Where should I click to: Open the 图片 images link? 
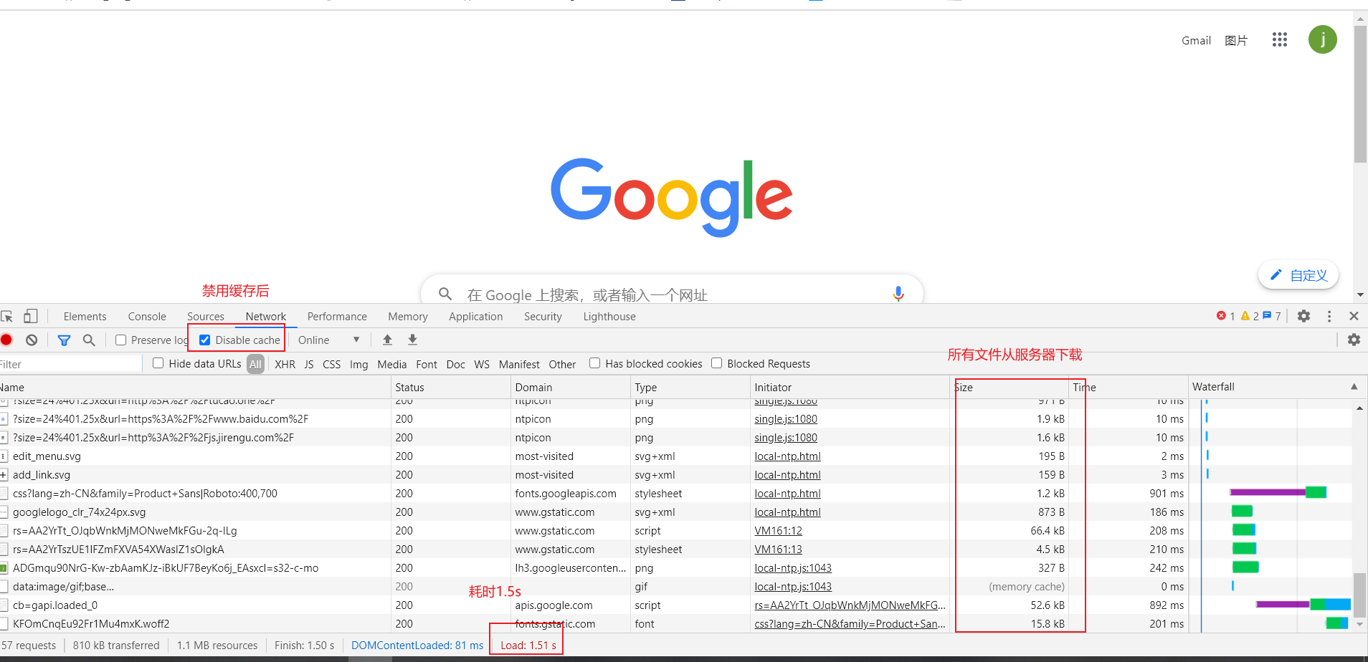coord(1236,41)
